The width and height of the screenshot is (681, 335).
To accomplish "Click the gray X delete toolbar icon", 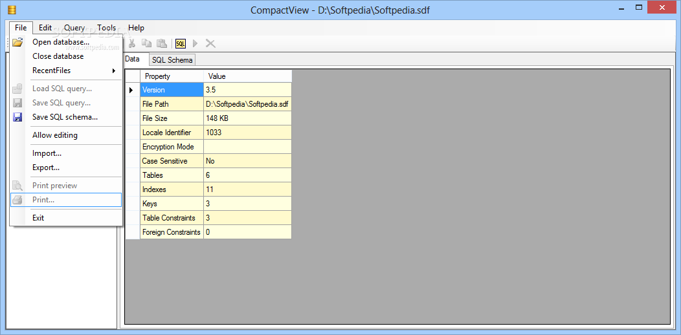I will [x=210, y=43].
